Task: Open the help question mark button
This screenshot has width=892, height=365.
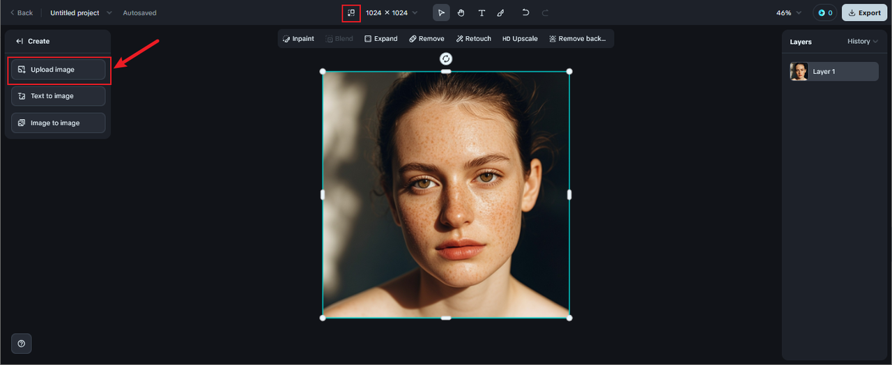Action: (x=22, y=343)
